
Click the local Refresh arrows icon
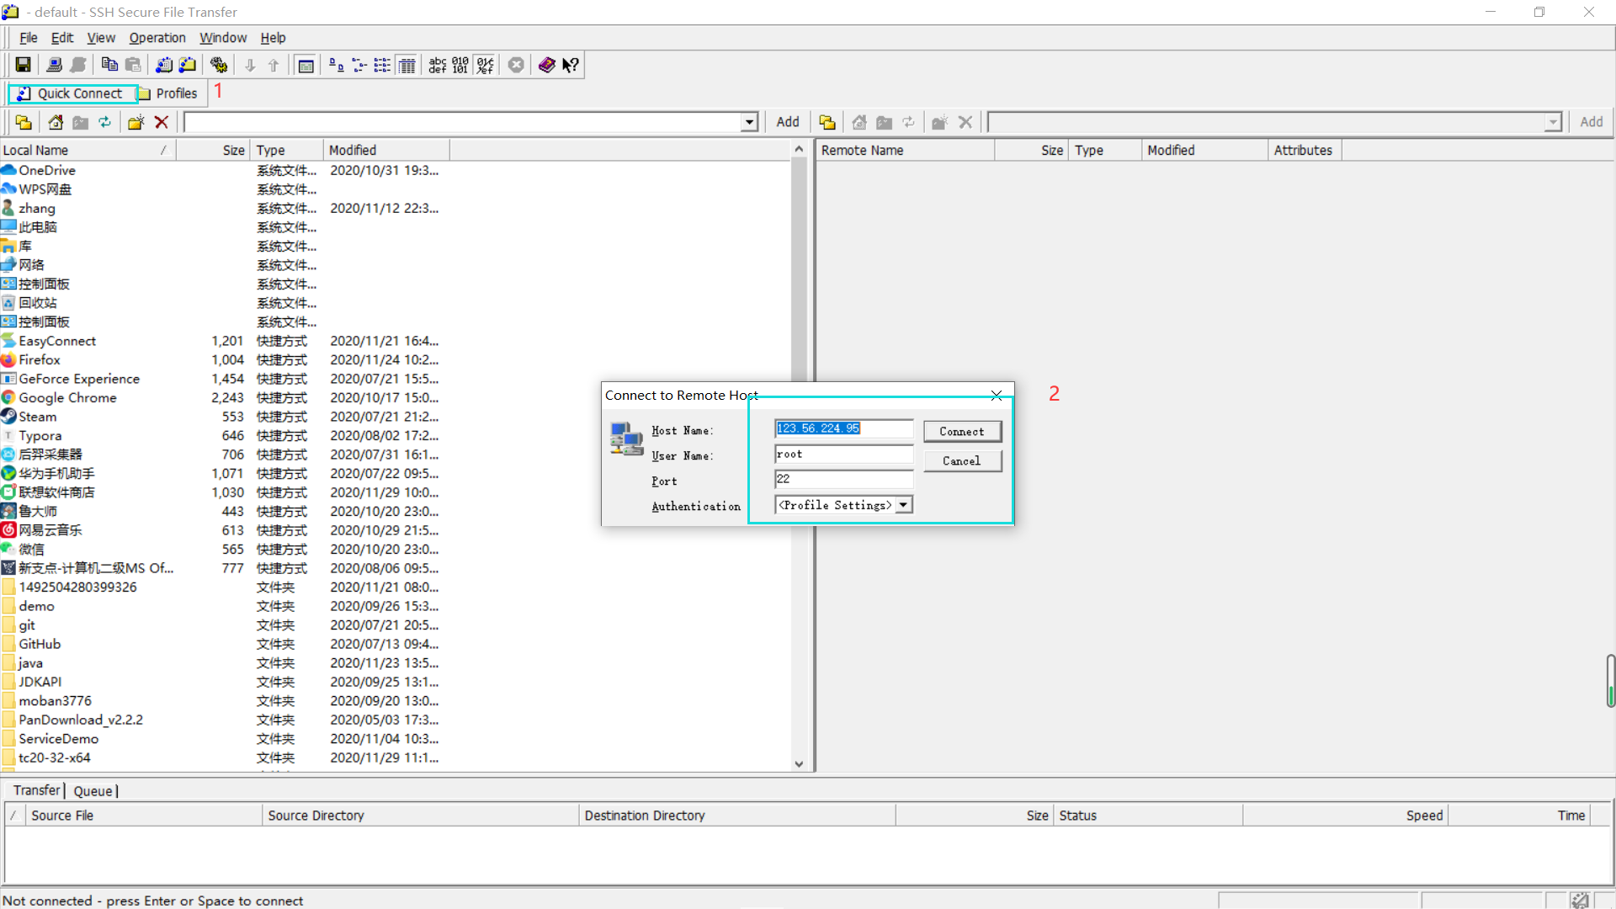[x=104, y=122]
